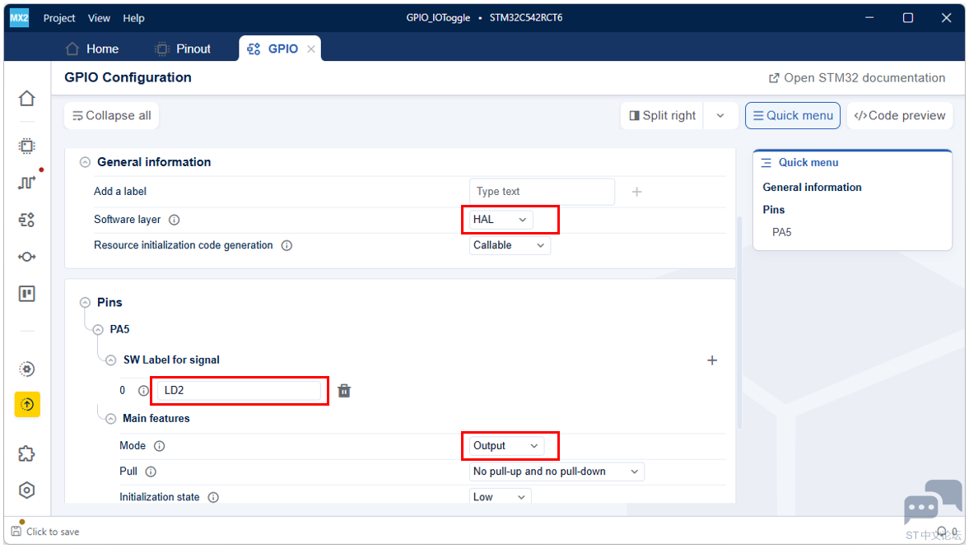The width and height of the screenshot is (969, 548).
Task: Click the Split right button
Action: click(x=662, y=115)
